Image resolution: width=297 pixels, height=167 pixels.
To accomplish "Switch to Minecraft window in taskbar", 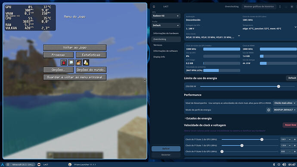I will click(x=21, y=164).
